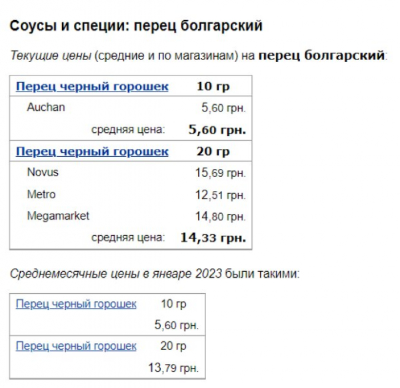
Task: Open January table's Перец черный горошек 10 гр link
Action: pos(76,304)
